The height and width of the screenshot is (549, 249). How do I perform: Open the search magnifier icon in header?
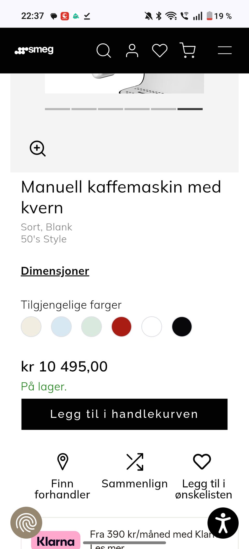coord(104,50)
